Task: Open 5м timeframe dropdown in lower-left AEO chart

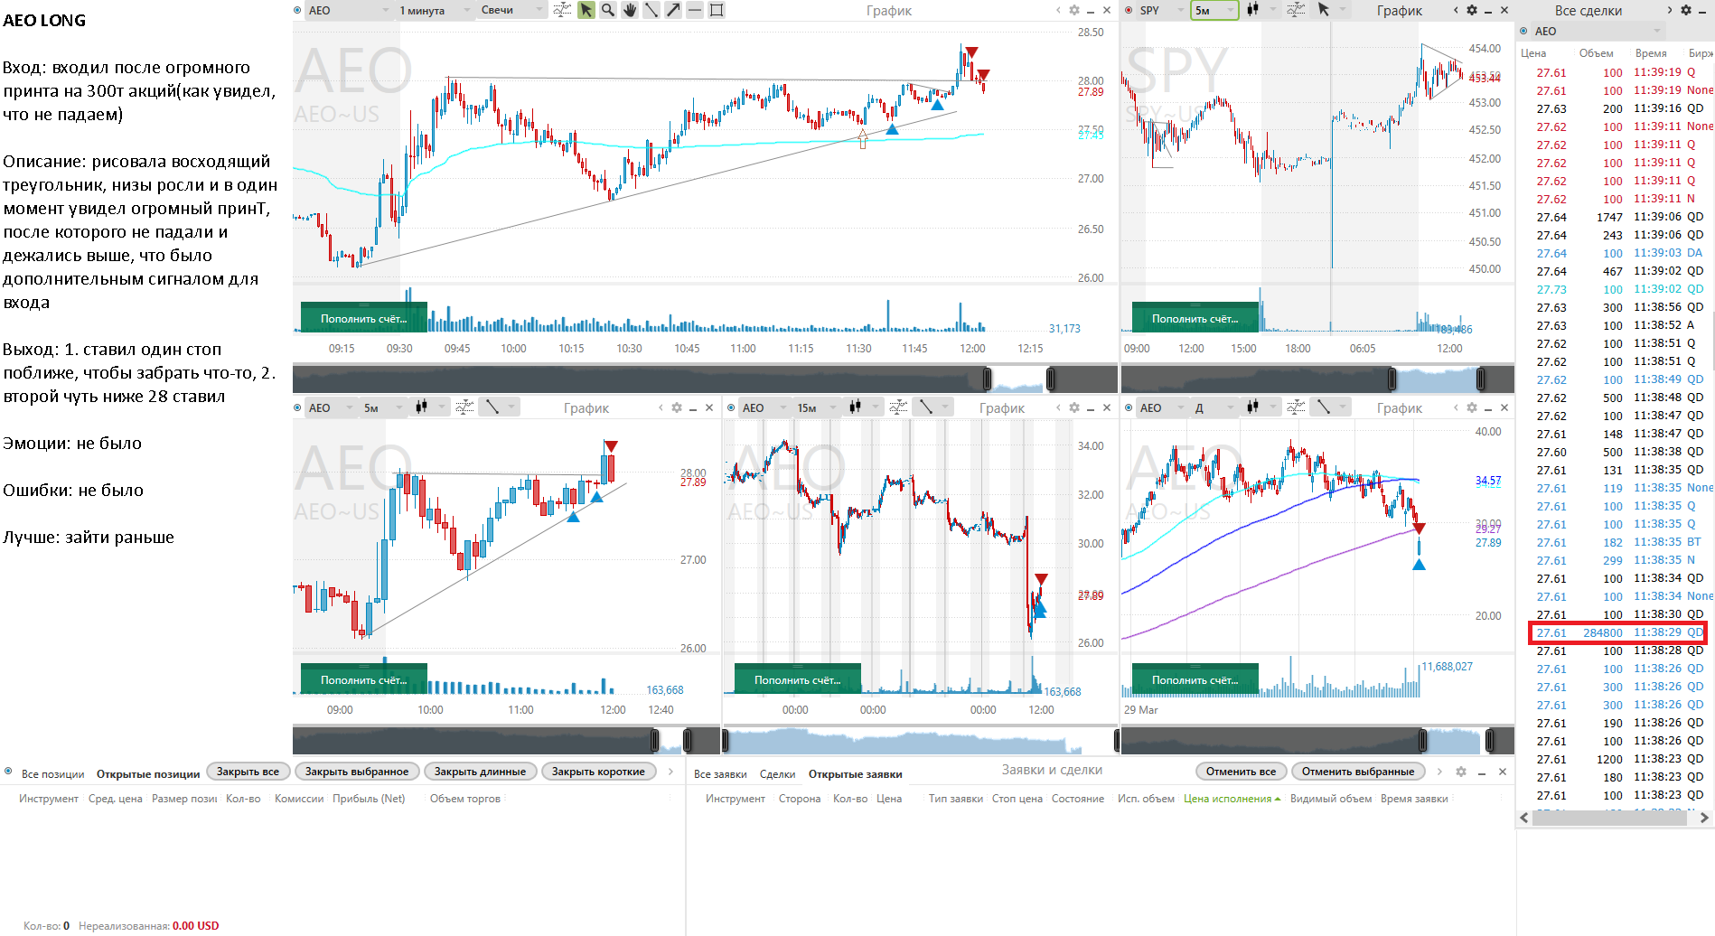Action: (382, 407)
